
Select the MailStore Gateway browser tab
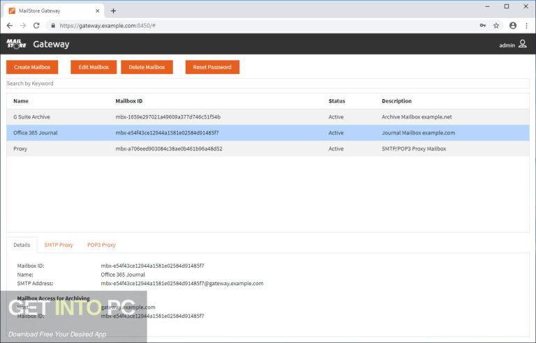pyautogui.click(x=54, y=11)
